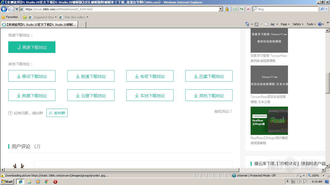Open the Safety menu

298,24
